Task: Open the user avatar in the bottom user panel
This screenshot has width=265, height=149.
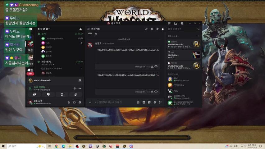Action: coord(30,102)
